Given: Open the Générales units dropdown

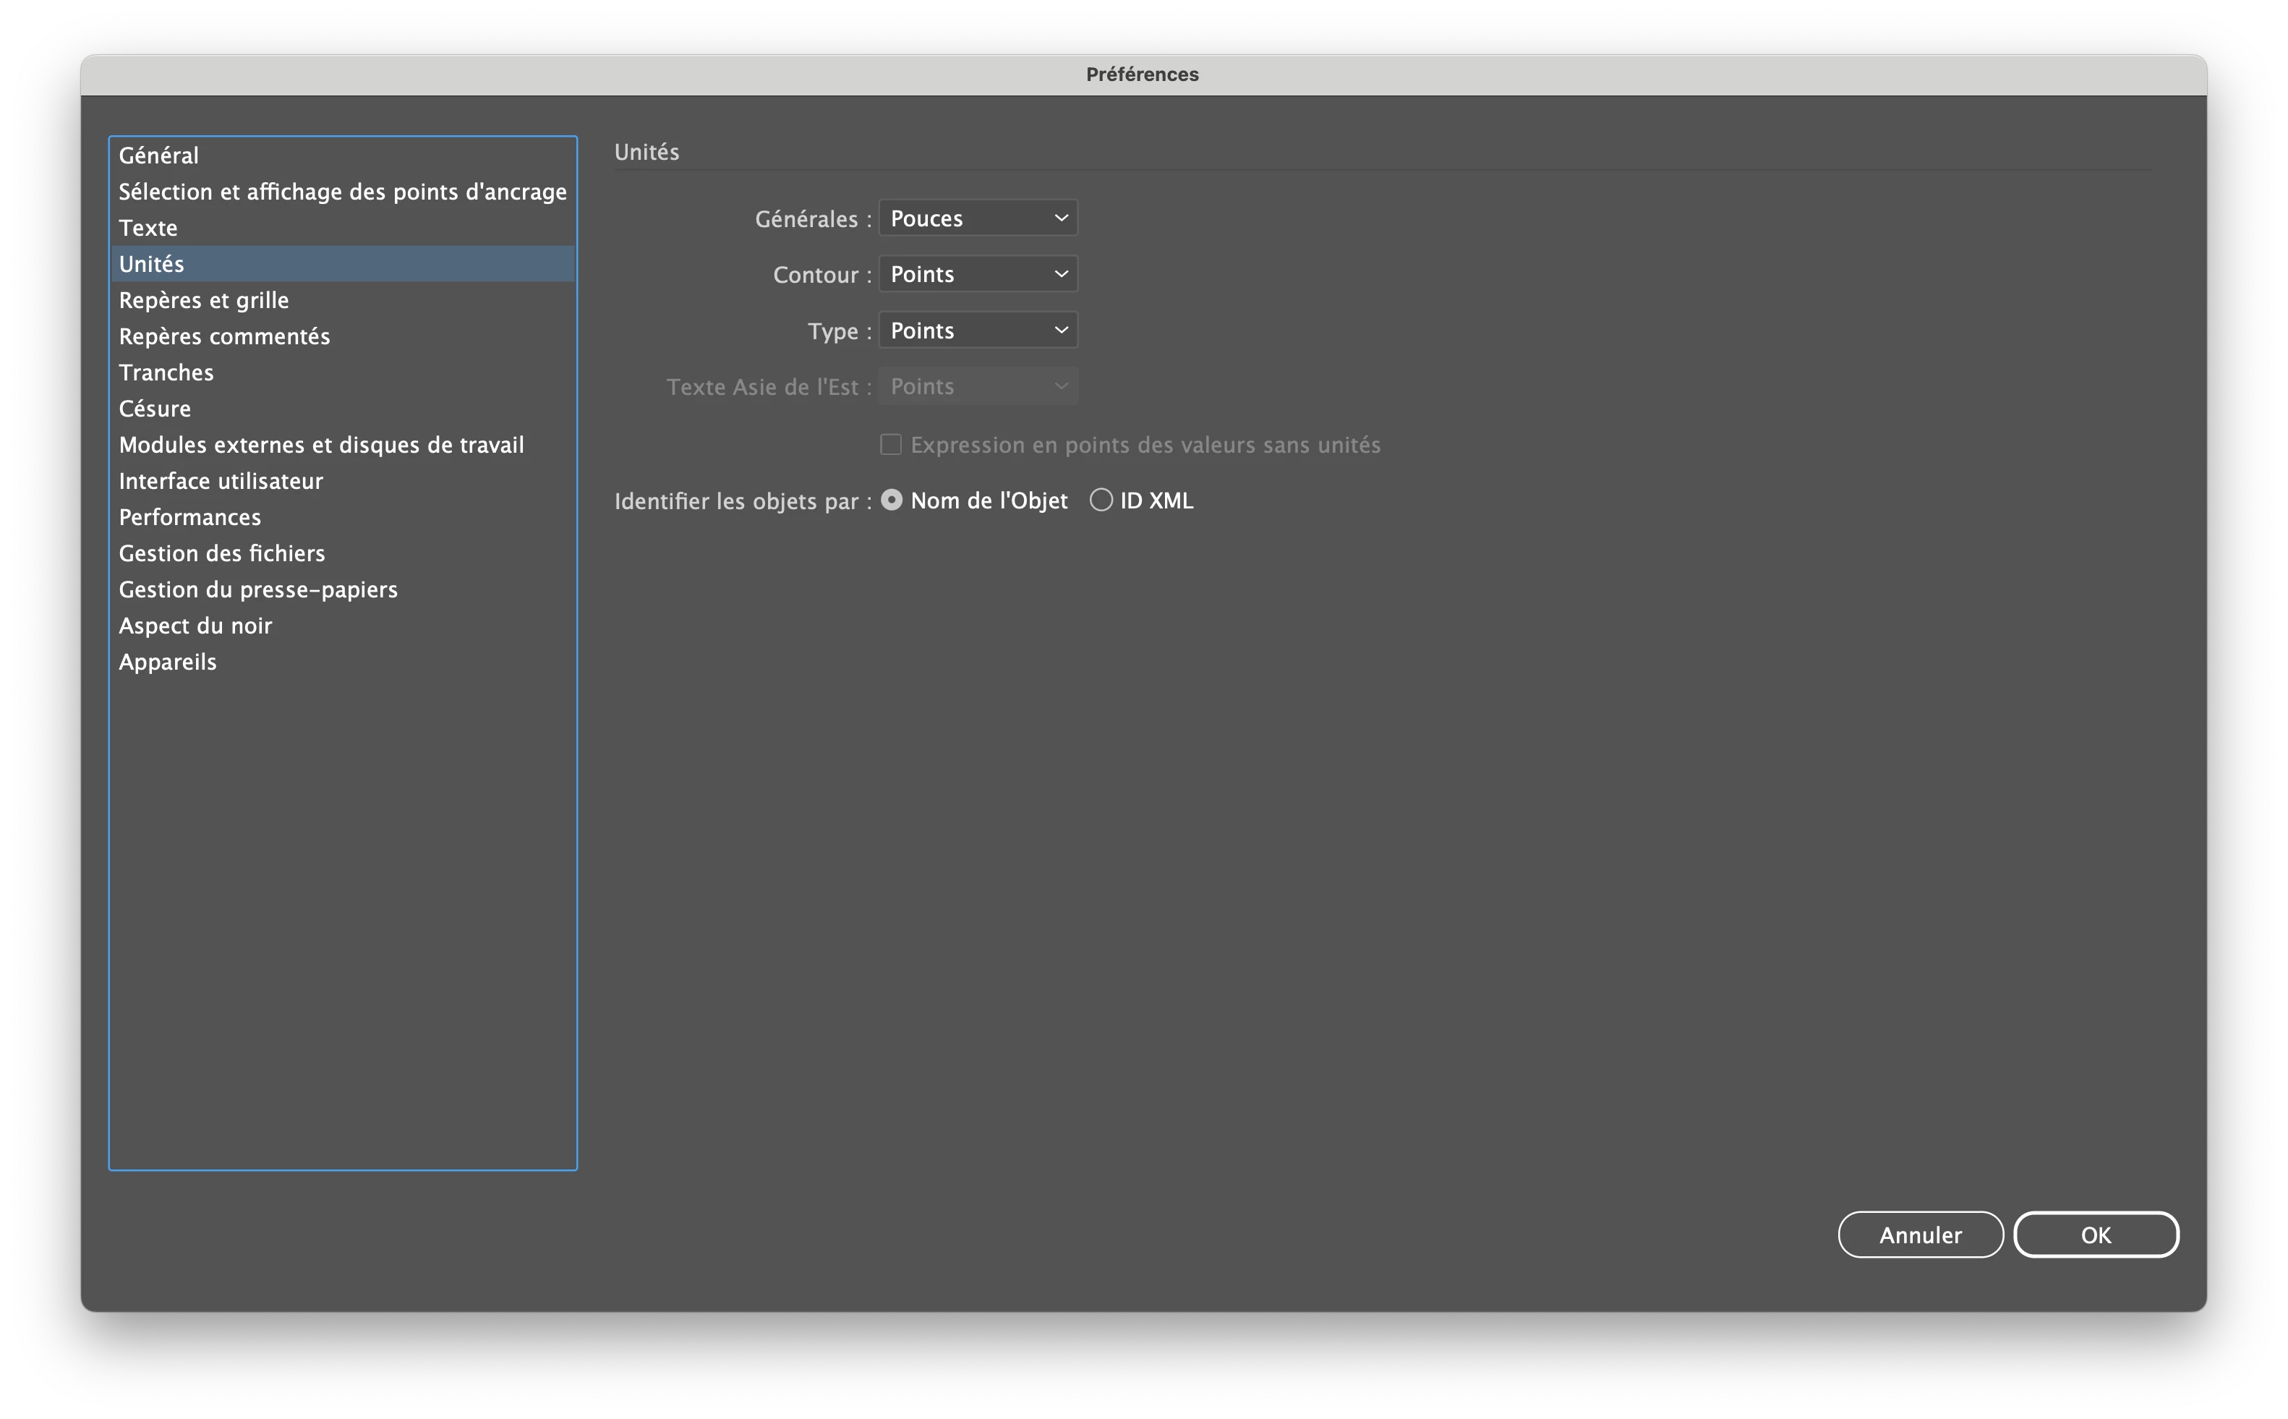Looking at the screenshot, I should click(978, 218).
